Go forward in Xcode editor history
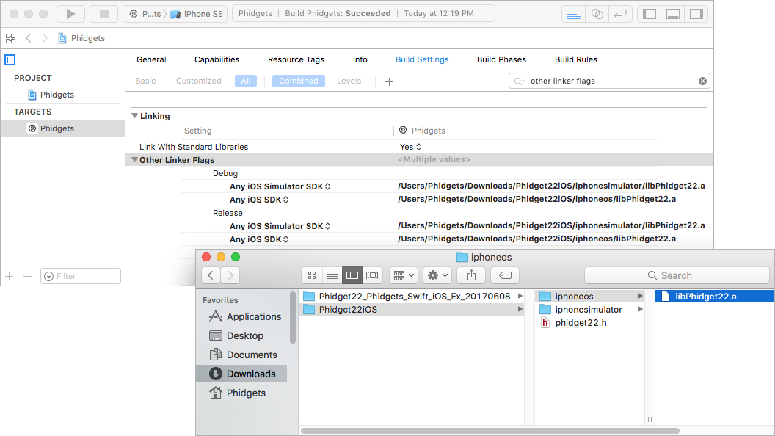775x436 pixels. pos(45,38)
